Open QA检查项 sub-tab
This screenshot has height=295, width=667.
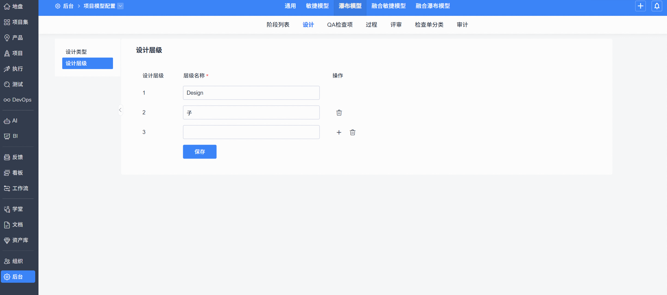pos(340,25)
